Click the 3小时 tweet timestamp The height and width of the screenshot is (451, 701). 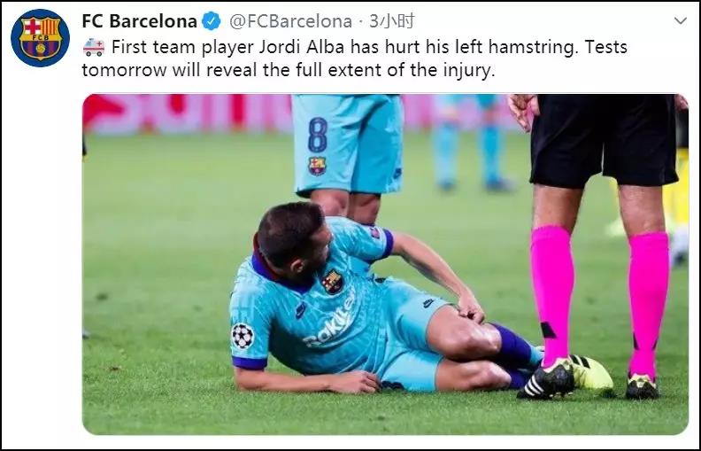(x=392, y=21)
